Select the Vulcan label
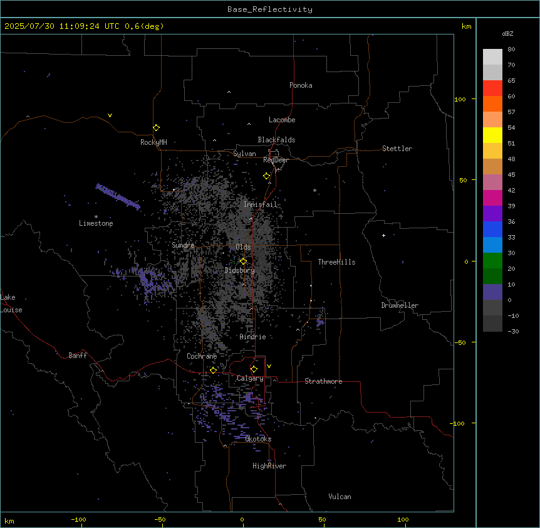The height and width of the screenshot is (528, 540). pyautogui.click(x=340, y=497)
